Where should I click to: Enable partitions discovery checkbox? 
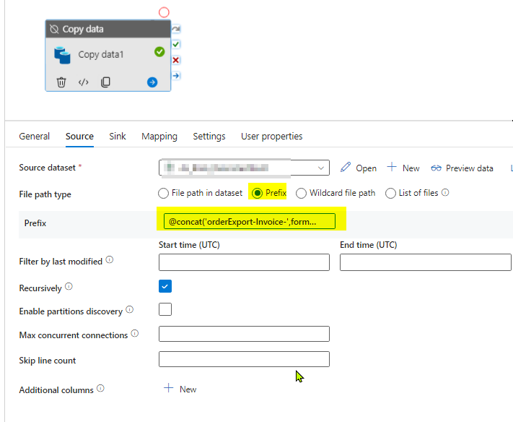[165, 309]
